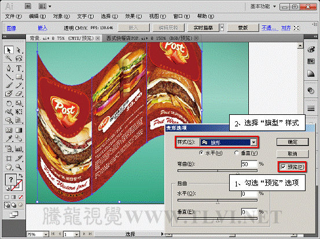The width and height of the screenshot is (320, 239).
Task: Open the 对象 menu
Action: (61, 16)
